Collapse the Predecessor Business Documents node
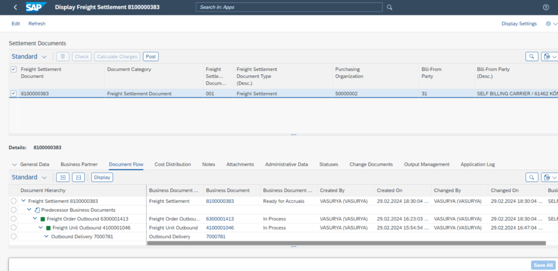The height and width of the screenshot is (271, 558). pos(30,210)
